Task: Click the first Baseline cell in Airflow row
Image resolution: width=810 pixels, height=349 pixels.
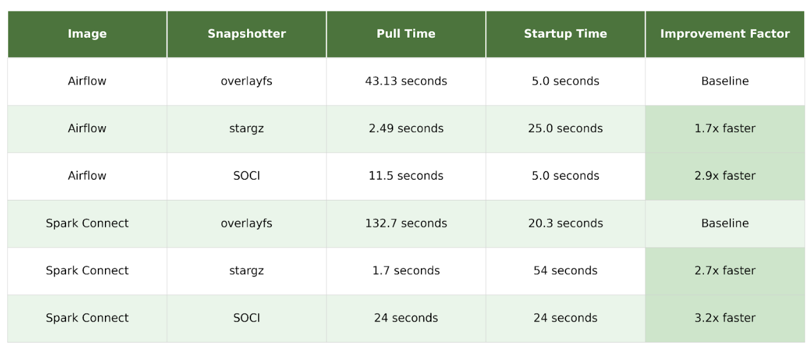Action: (725, 81)
